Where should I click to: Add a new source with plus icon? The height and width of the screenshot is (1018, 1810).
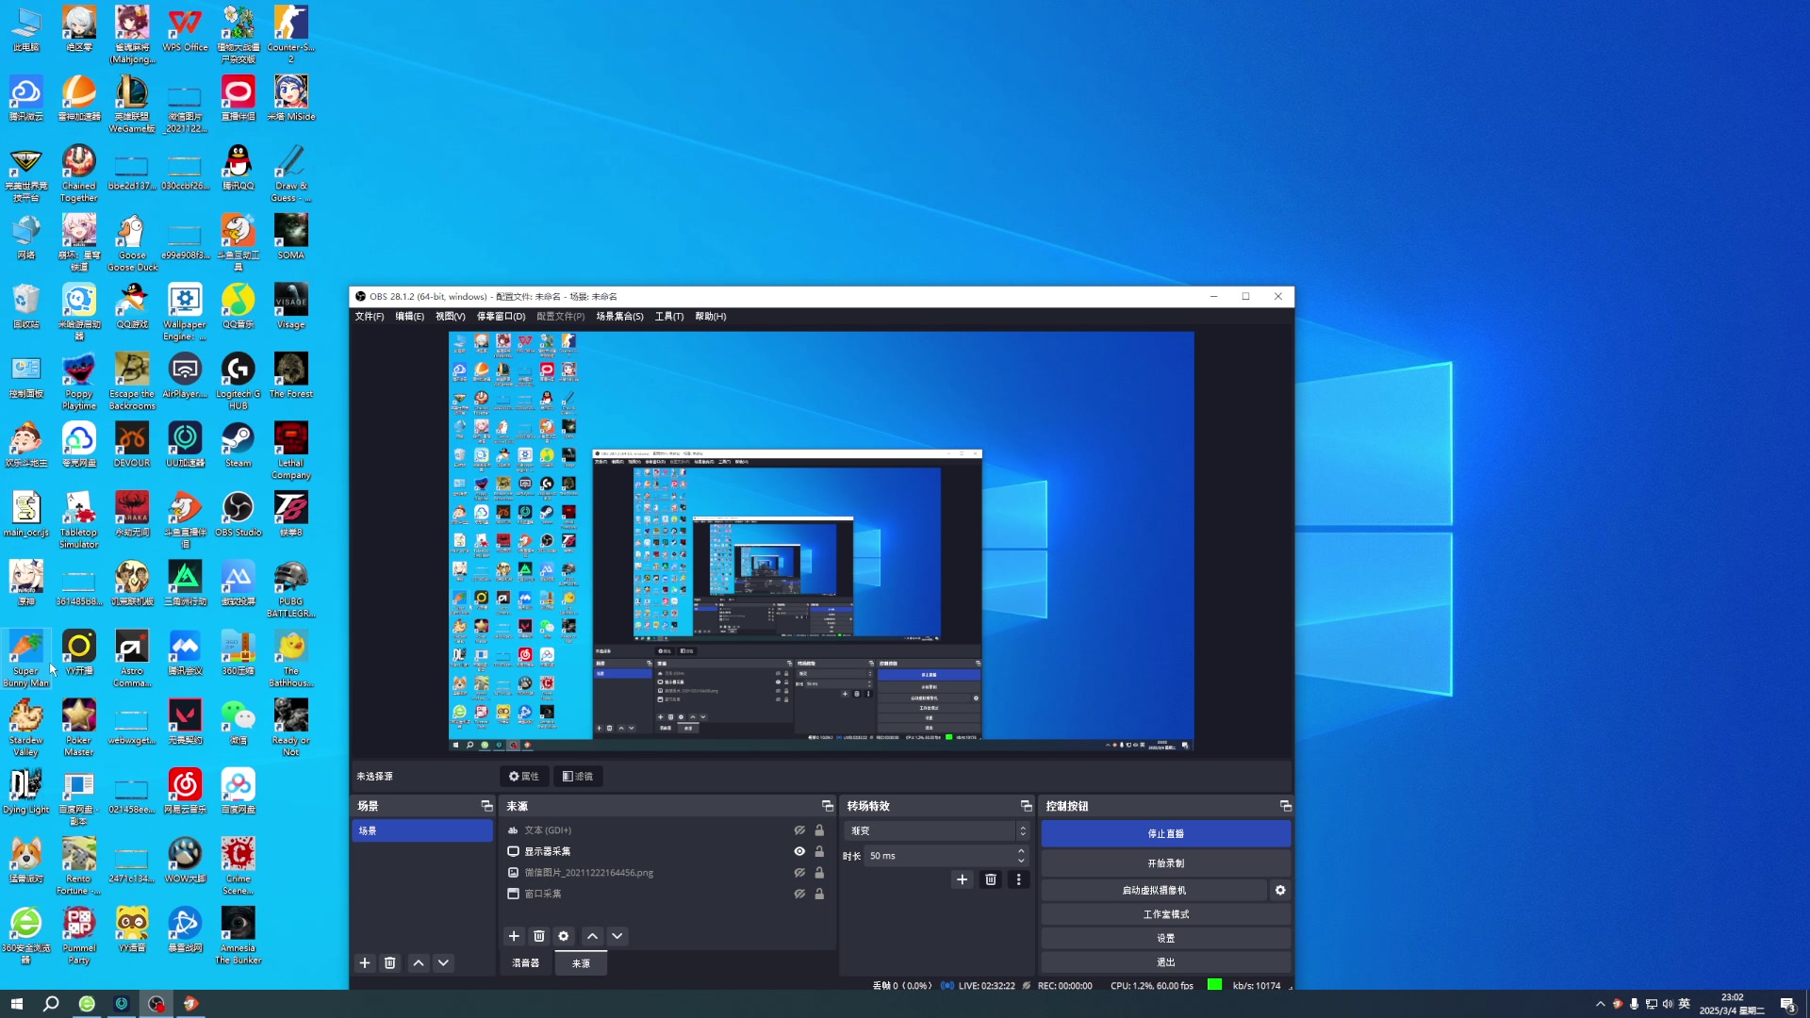[514, 936]
